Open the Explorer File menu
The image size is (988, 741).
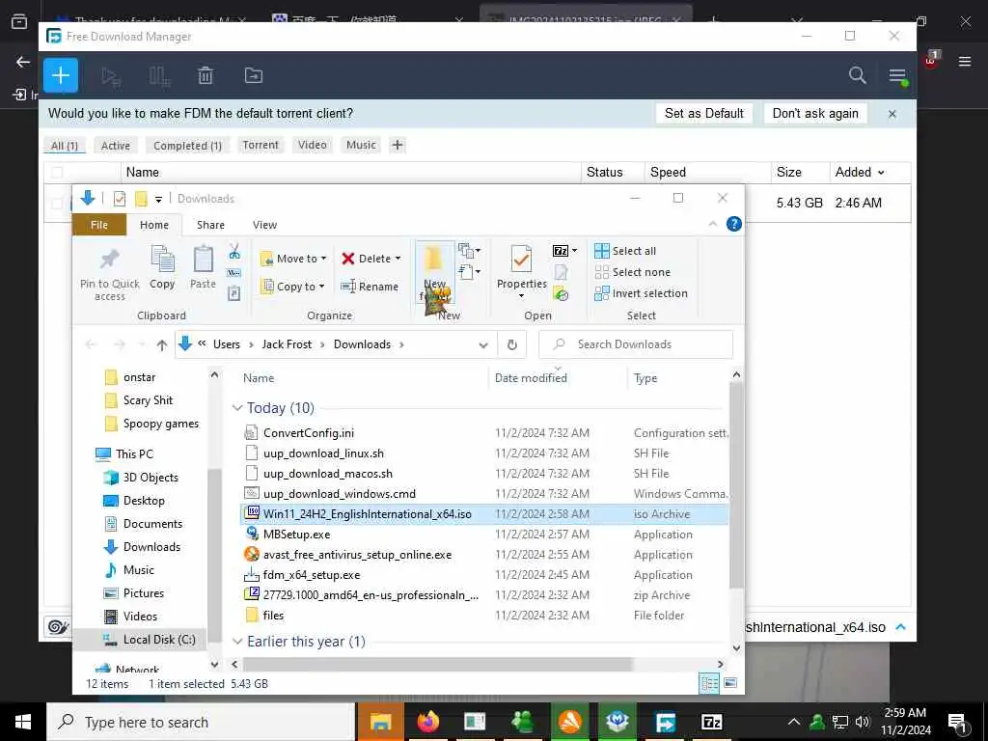tap(99, 225)
